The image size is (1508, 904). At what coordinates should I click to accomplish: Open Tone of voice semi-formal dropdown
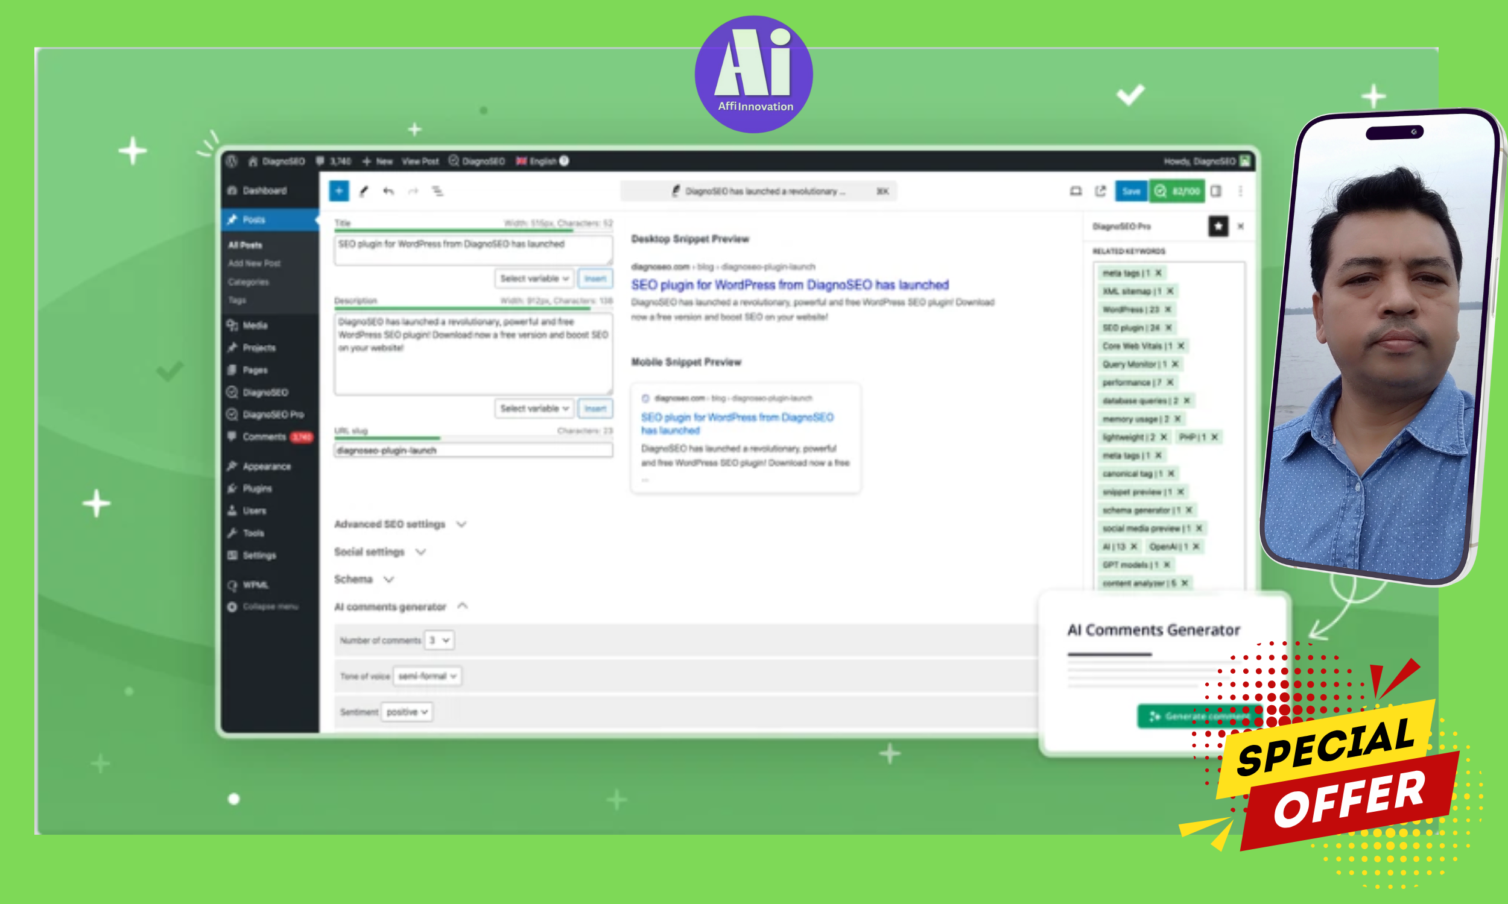[x=426, y=676]
